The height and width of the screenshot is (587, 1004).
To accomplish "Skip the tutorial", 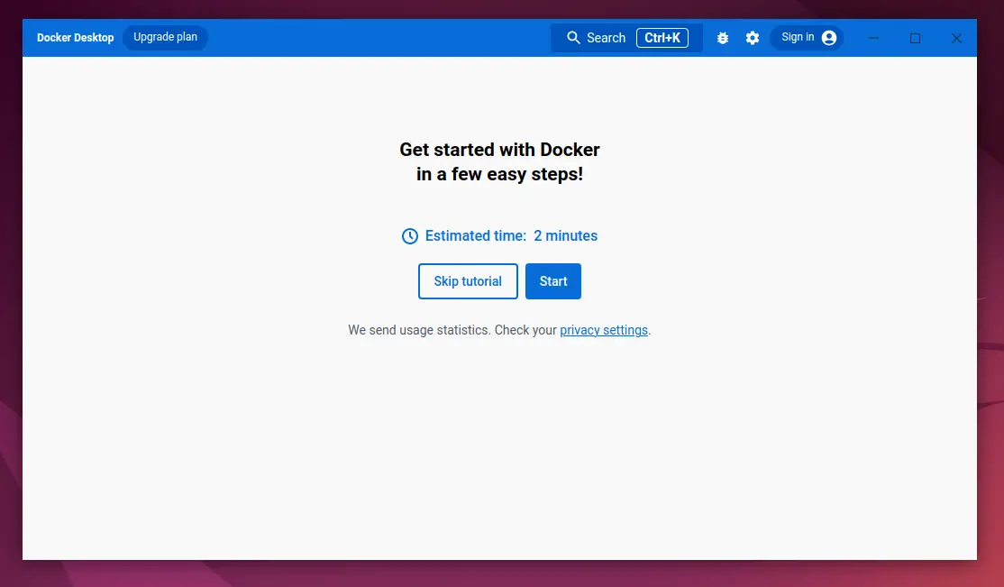I will 468,281.
